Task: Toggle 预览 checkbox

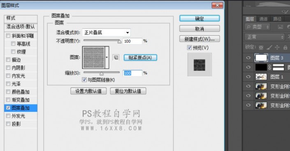Action: coord(189,47)
